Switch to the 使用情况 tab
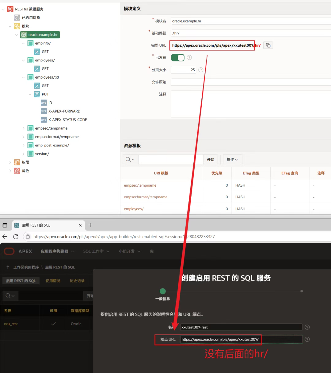331x373 pixels. tap(53, 281)
